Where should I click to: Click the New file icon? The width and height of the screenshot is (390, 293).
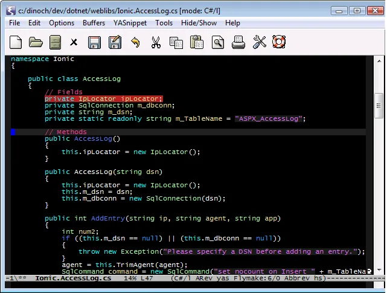coord(16,42)
